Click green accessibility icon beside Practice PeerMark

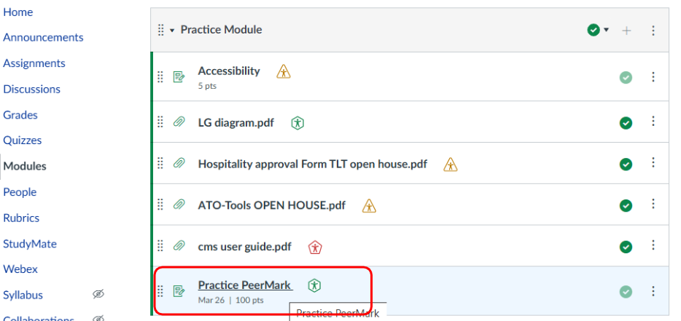click(314, 285)
